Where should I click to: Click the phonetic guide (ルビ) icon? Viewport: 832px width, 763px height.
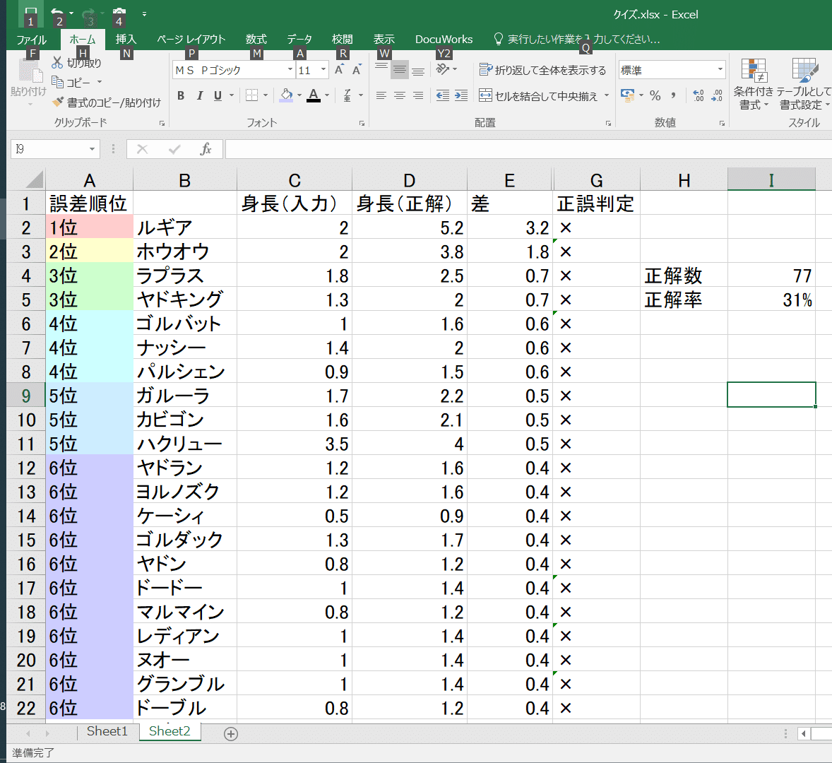pyautogui.click(x=347, y=95)
